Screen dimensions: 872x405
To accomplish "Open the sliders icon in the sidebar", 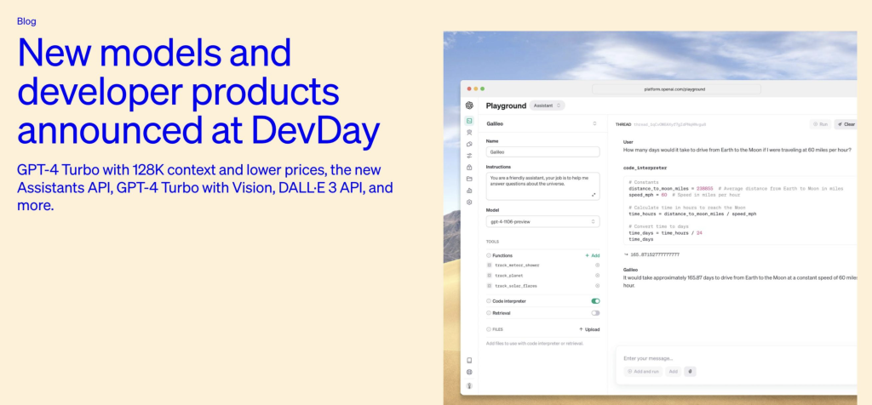I will (x=469, y=156).
